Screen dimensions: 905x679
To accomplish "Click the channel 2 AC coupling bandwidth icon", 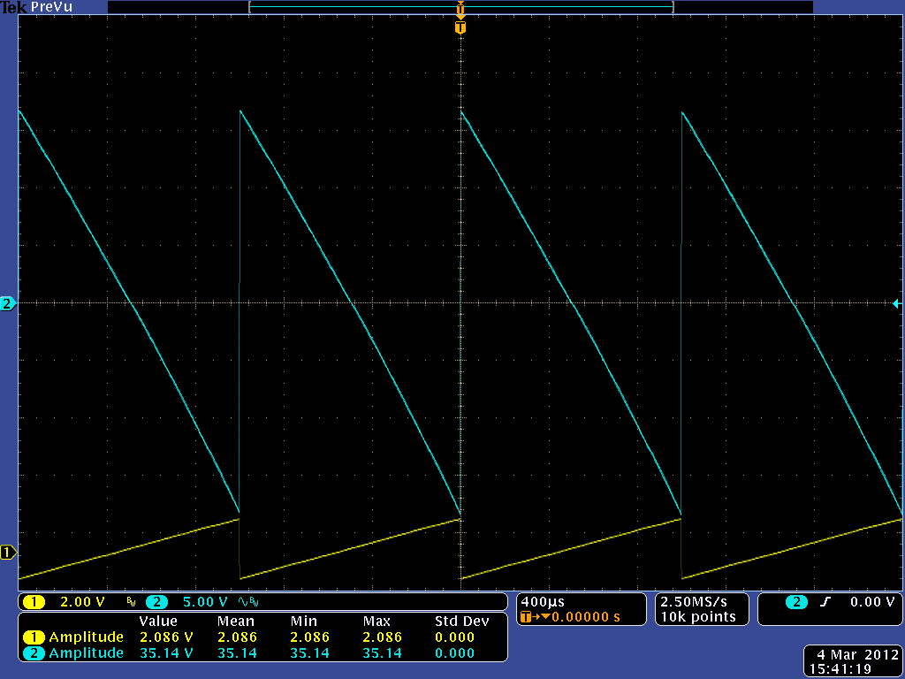I will tap(248, 603).
